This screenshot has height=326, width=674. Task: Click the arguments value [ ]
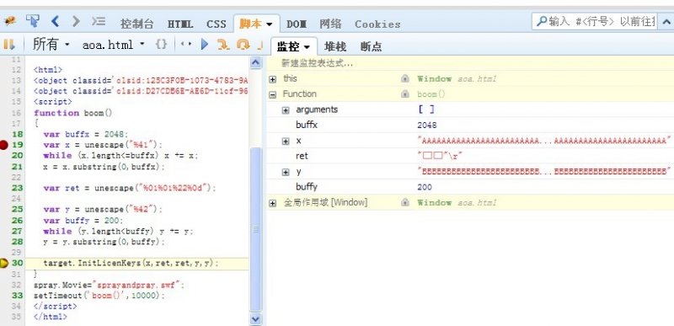coord(426,110)
